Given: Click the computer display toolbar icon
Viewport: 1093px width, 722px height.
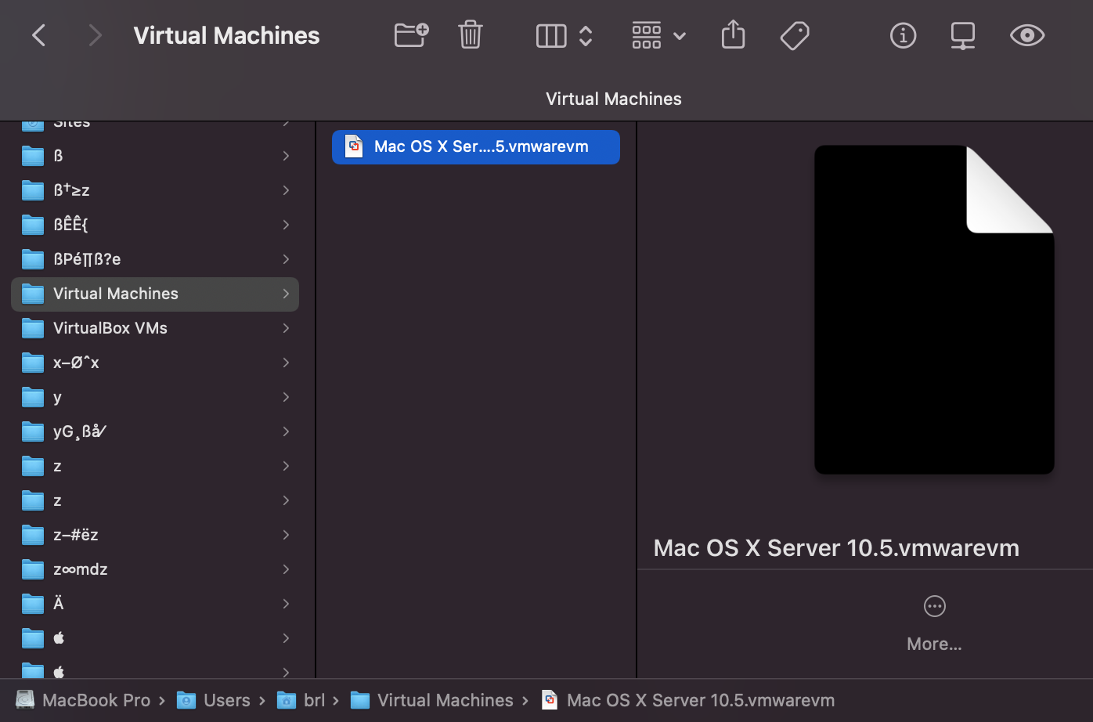Looking at the screenshot, I should 962,35.
